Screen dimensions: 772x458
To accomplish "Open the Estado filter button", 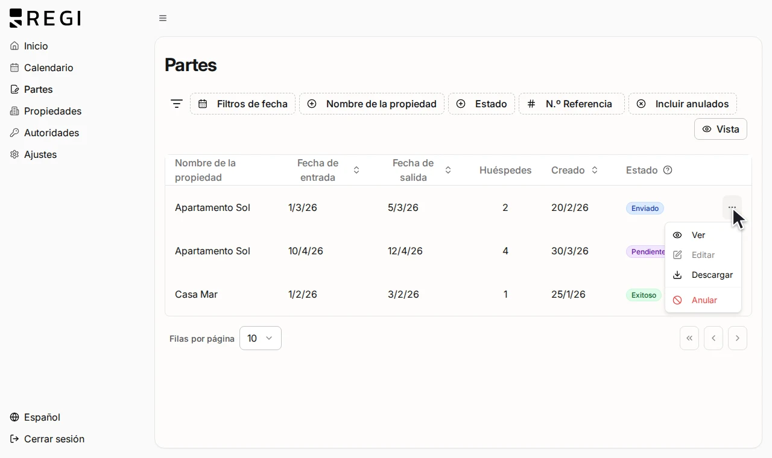I will [x=481, y=104].
